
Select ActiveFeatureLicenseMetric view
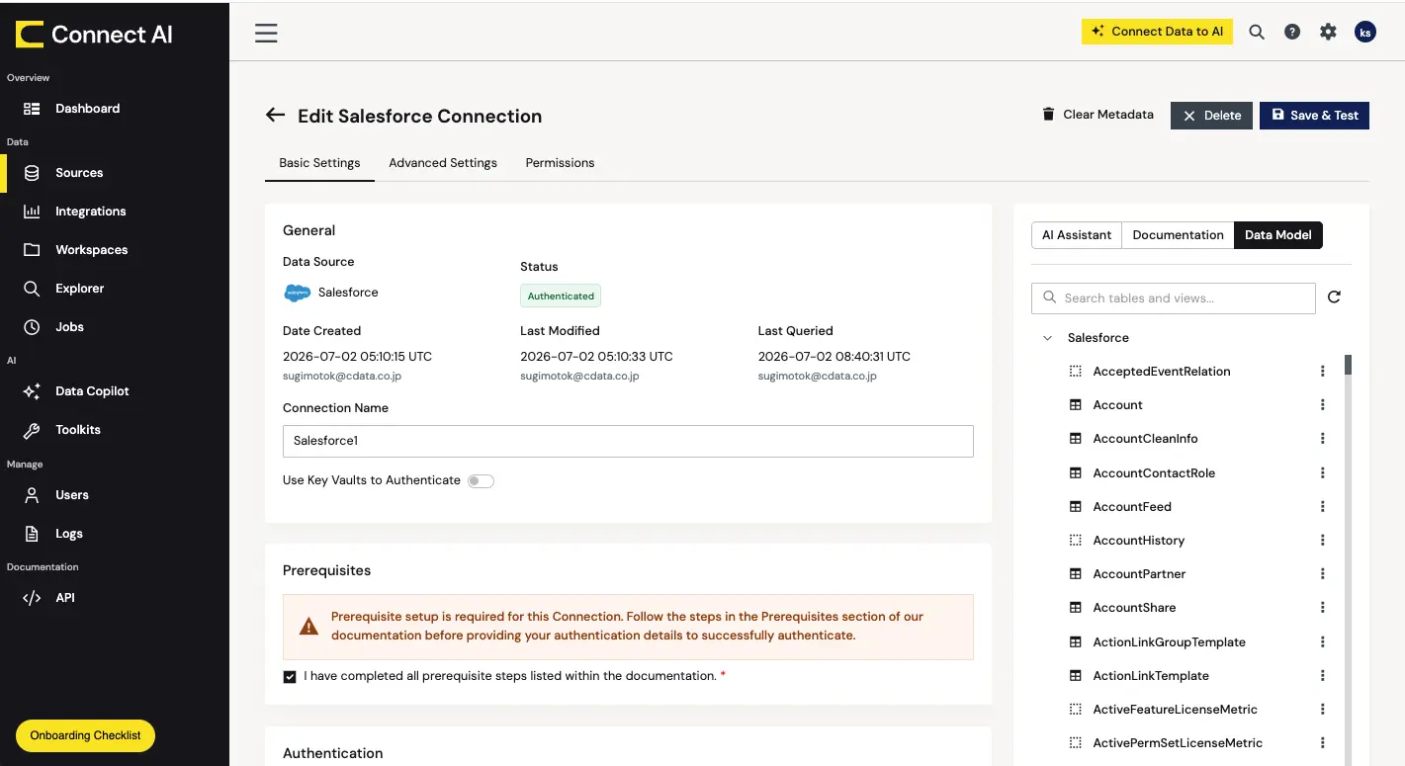(x=1175, y=710)
